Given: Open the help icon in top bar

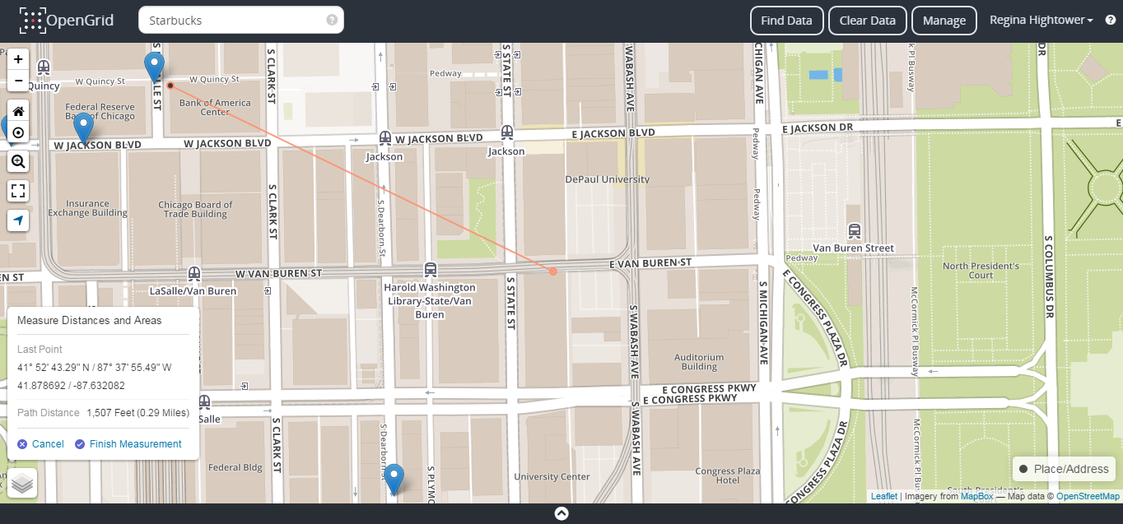Looking at the screenshot, I should [1111, 21].
